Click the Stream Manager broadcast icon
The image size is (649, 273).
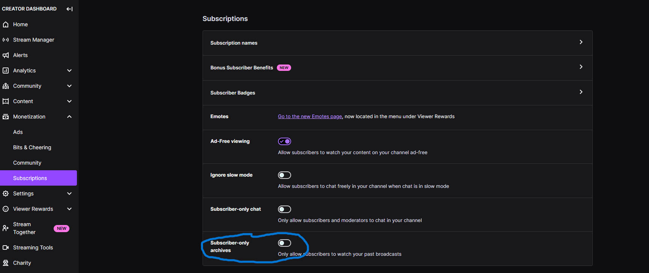[x=6, y=40]
